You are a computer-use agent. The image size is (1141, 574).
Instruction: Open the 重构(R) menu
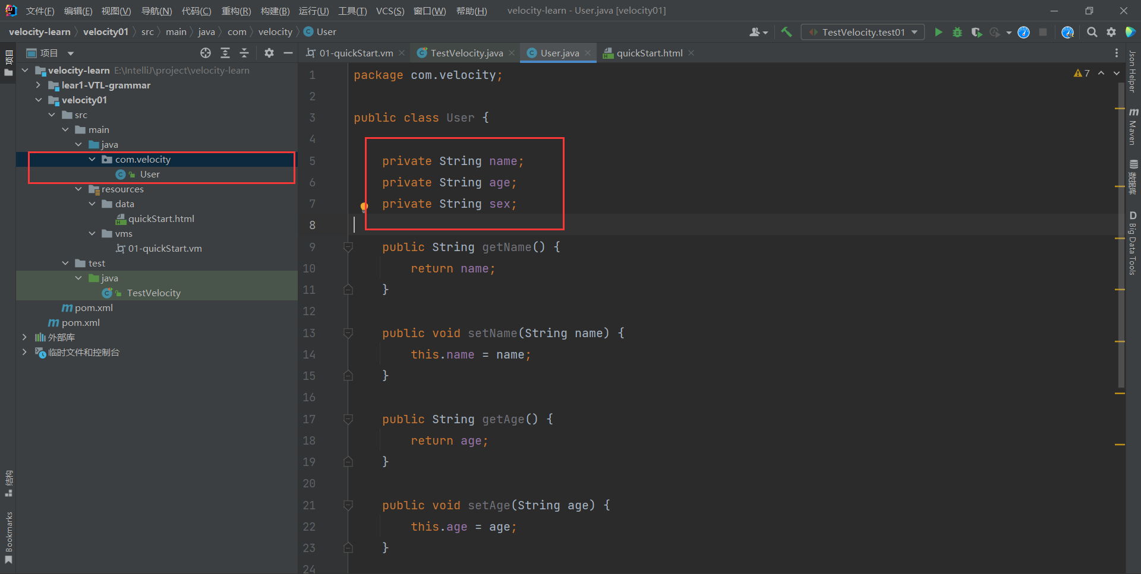coord(236,11)
